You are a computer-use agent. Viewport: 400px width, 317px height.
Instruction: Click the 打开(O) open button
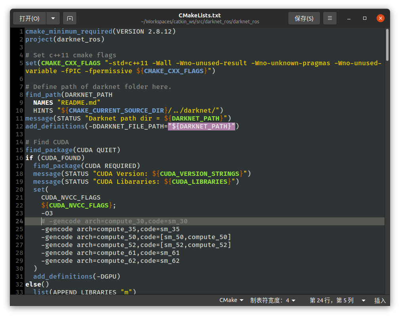(29, 18)
